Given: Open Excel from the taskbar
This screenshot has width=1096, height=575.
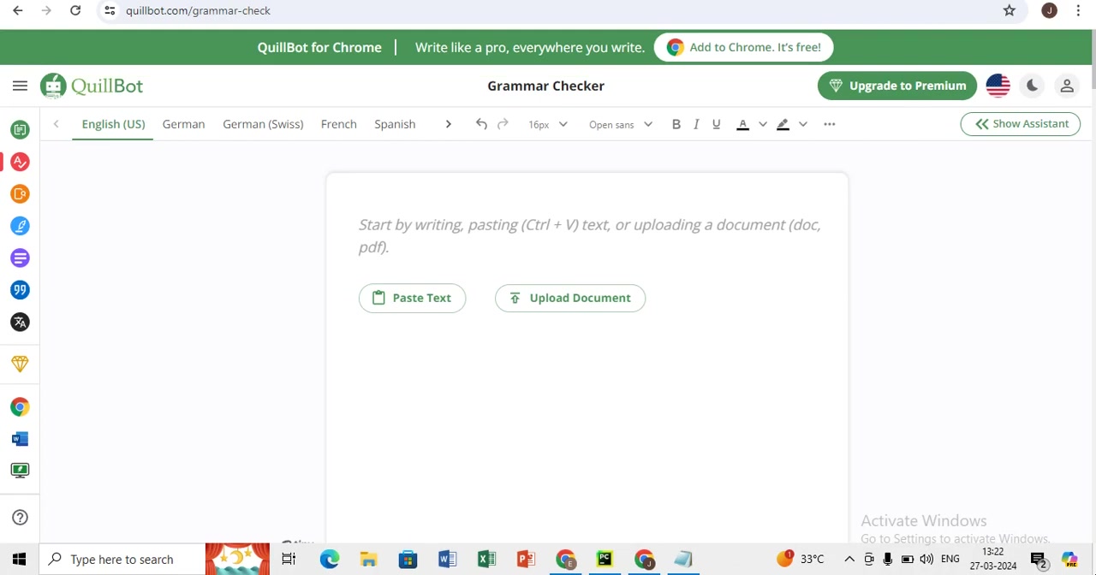Looking at the screenshot, I should click(486, 560).
